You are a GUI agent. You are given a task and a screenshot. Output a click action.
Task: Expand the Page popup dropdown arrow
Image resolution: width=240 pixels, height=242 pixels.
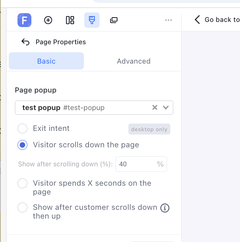tap(166, 107)
